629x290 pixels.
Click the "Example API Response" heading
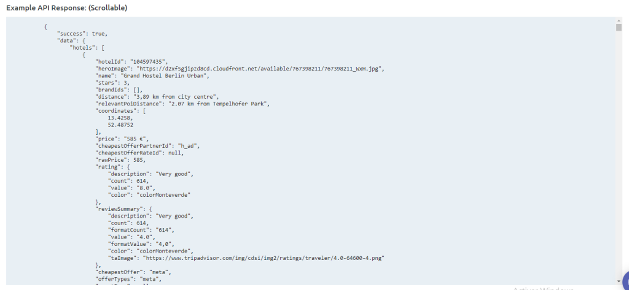67,7
